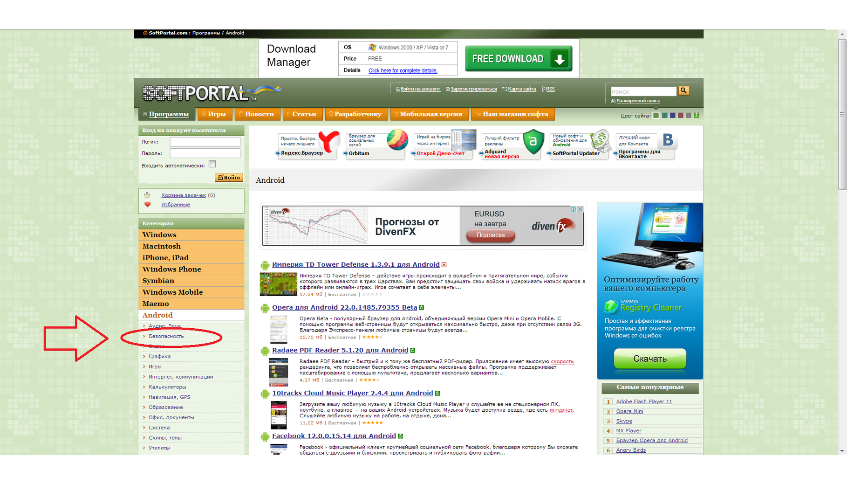The height and width of the screenshot is (477, 847).
Task: Click the Войти login button
Action: point(229,178)
